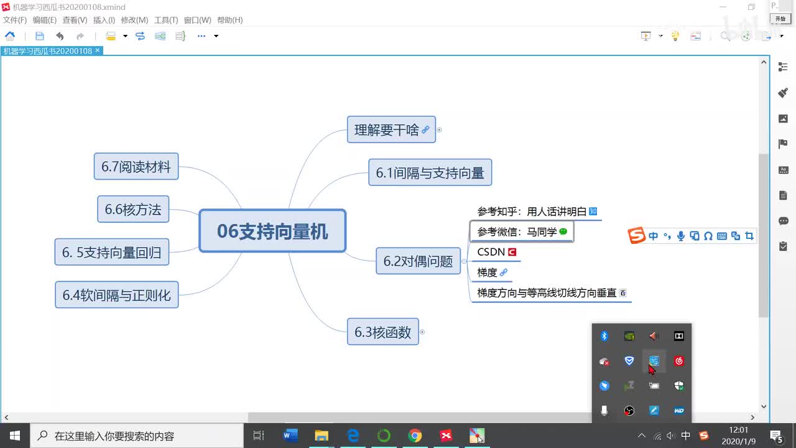Select topic 6. 5支持向量回归

coord(112,252)
